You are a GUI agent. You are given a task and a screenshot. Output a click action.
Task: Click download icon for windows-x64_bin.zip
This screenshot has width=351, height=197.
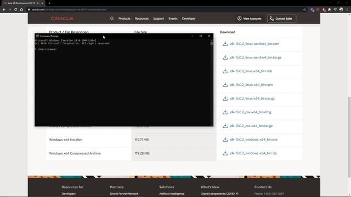(x=225, y=153)
